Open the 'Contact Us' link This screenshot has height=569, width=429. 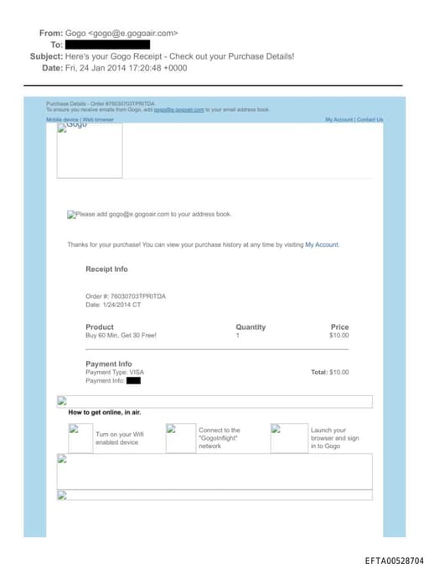coord(370,119)
